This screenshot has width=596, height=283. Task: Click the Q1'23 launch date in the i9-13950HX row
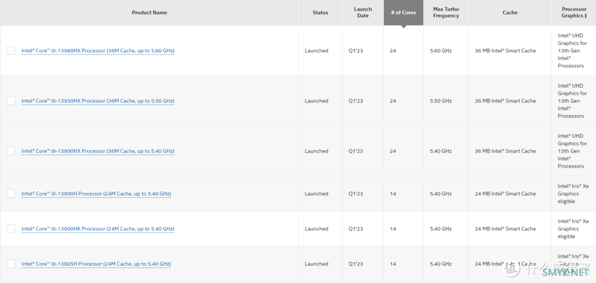(356, 100)
